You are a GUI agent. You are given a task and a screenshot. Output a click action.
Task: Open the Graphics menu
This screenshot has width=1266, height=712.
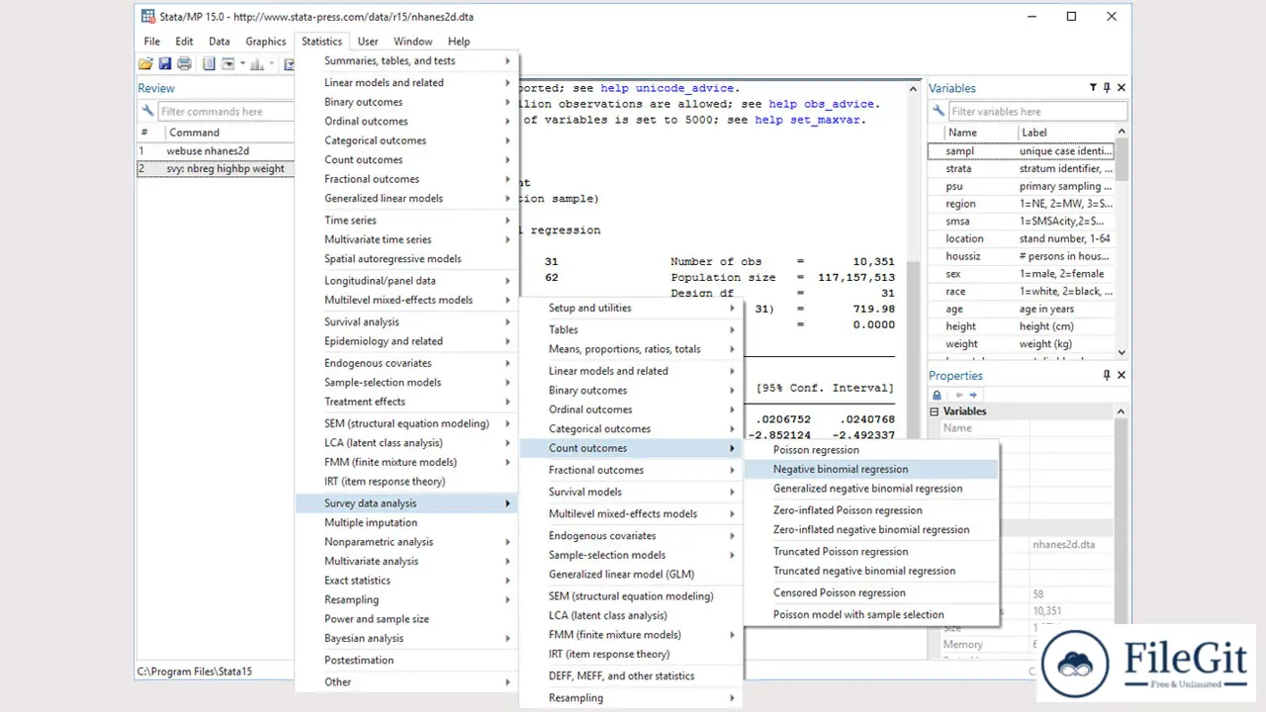click(266, 42)
